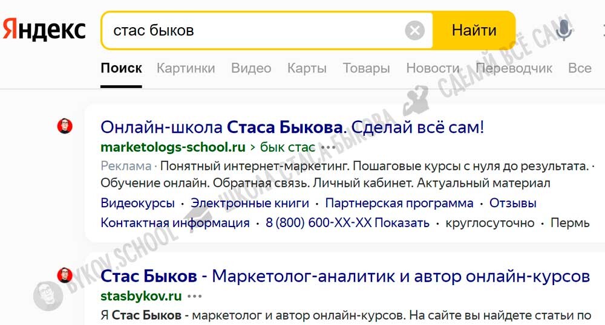605x325 pixels.
Task: Expand the Все tab
Action: (580, 68)
